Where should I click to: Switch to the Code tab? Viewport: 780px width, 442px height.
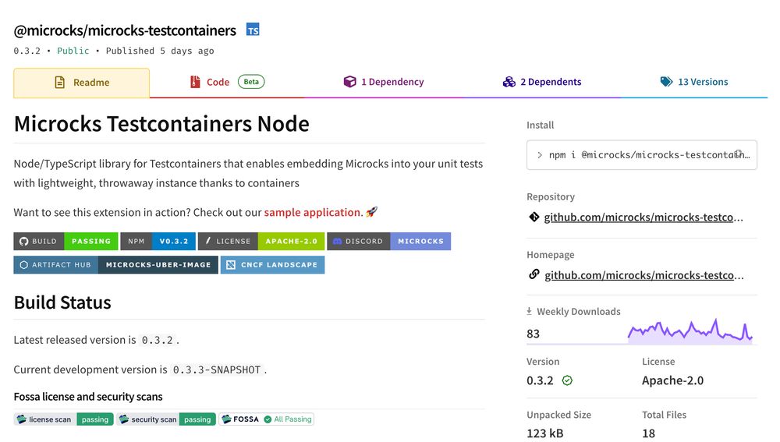tap(227, 82)
